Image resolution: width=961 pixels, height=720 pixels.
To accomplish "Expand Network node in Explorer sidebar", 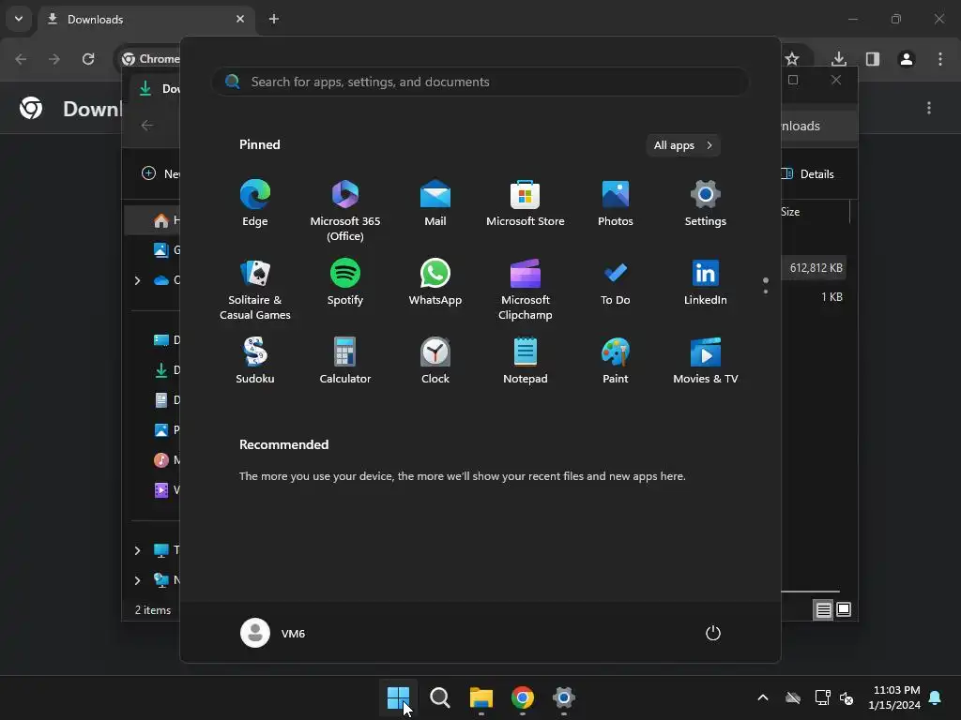I will 137,580.
